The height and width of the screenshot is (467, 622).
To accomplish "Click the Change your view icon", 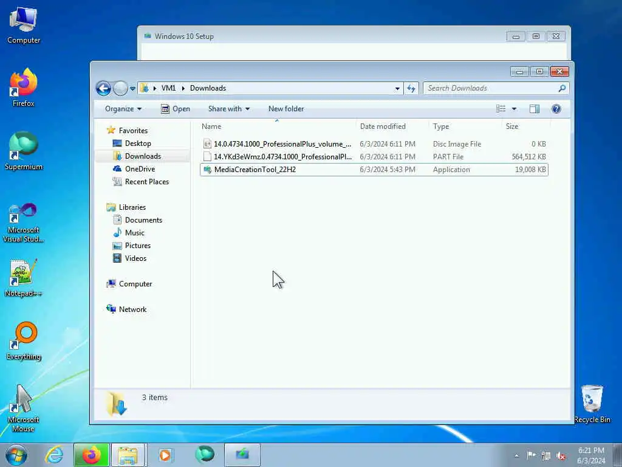I will click(x=501, y=109).
